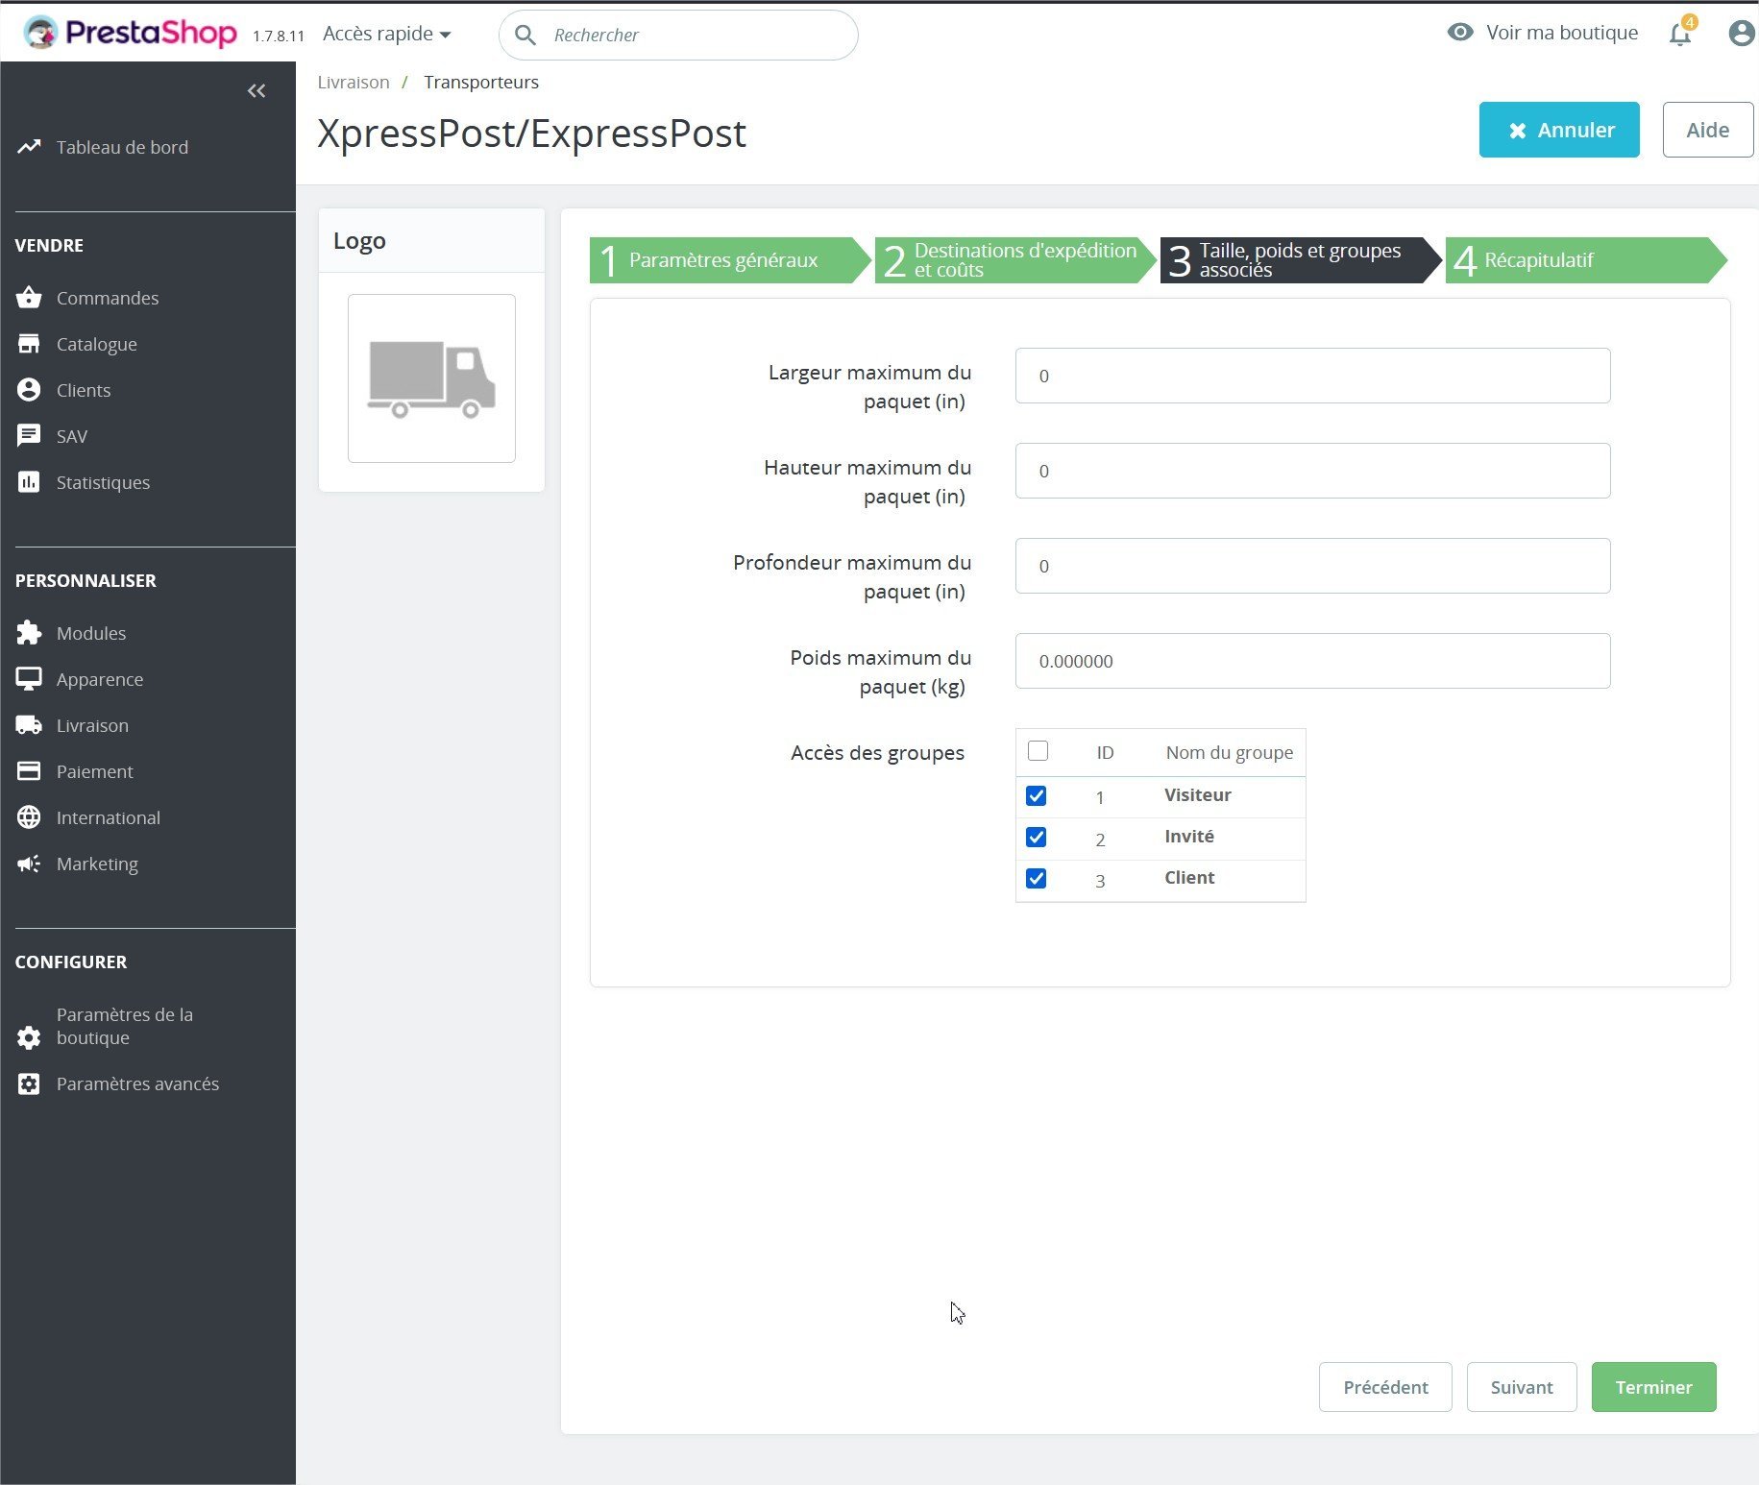The image size is (1759, 1485).
Task: Click the Modules puzzle icon
Action: 29,633
